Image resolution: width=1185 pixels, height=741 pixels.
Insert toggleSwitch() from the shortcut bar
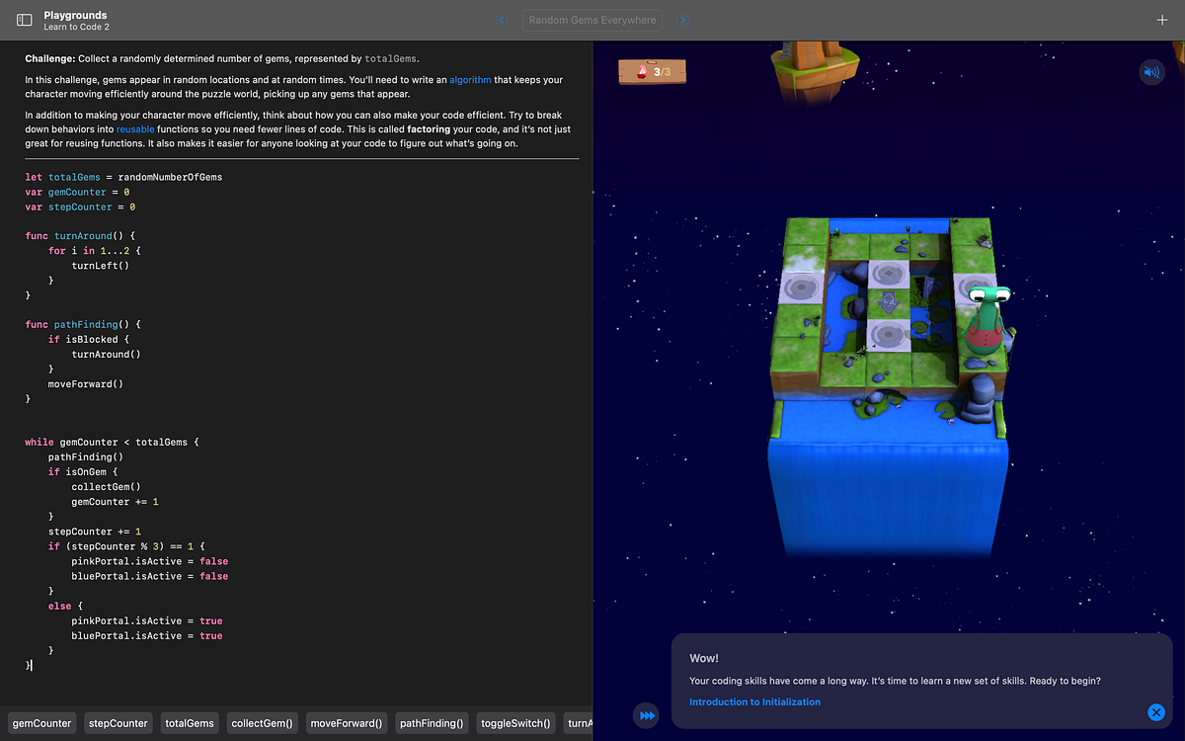point(515,722)
